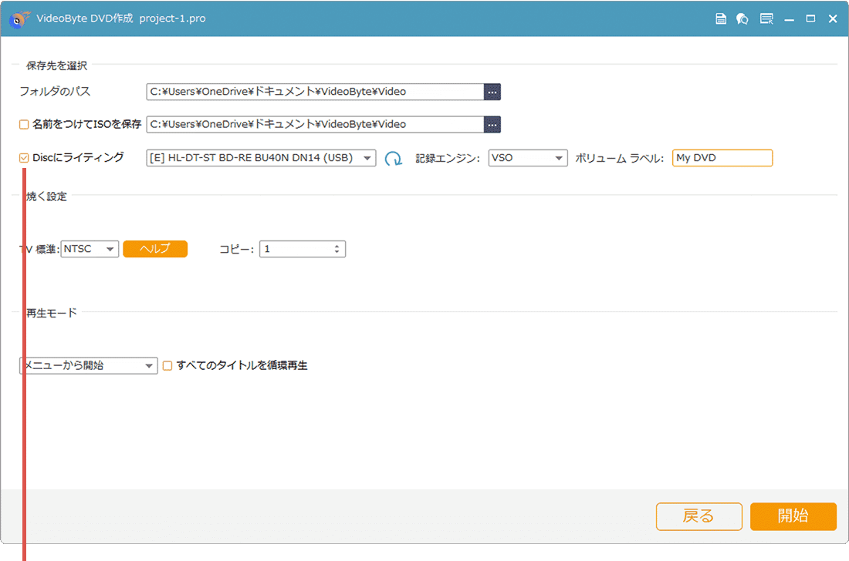Image resolution: width=849 pixels, height=561 pixels.
Task: Open the disc drive HL-DT-ST dropdown
Action: click(261, 158)
